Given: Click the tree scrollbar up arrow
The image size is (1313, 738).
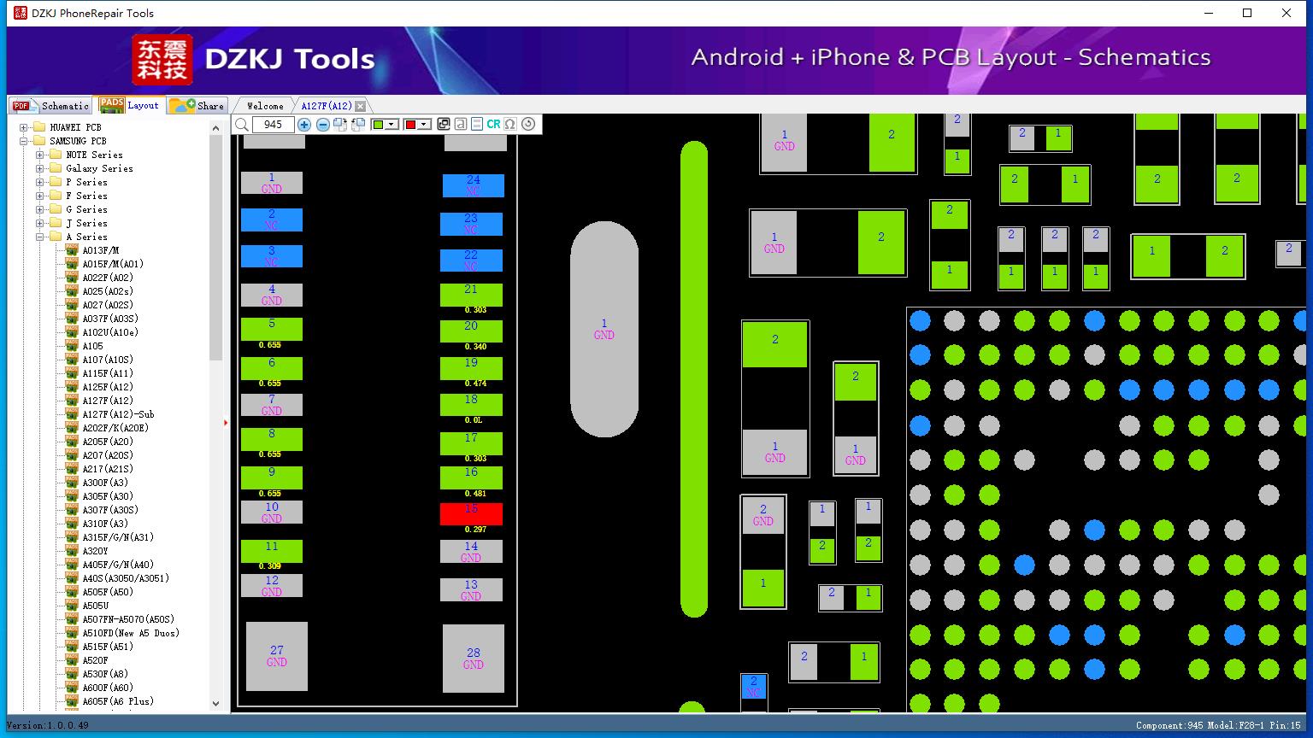Looking at the screenshot, I should pos(215,128).
